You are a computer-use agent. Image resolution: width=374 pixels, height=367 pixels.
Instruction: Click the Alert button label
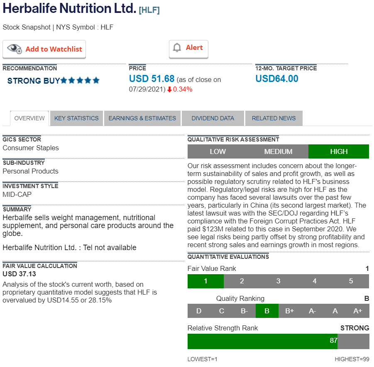pos(194,48)
